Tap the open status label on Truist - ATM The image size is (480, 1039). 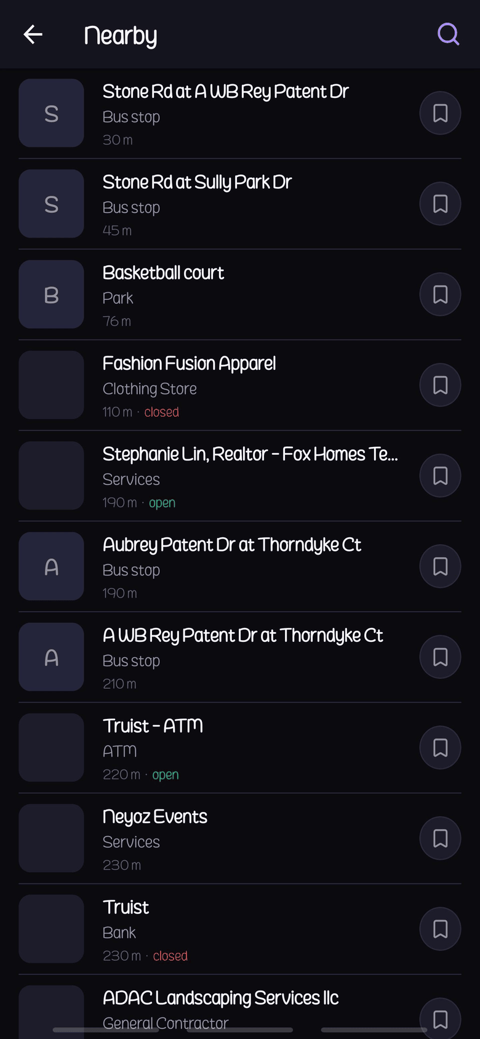(x=165, y=774)
